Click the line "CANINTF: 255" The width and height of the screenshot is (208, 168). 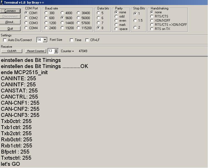[18, 84]
